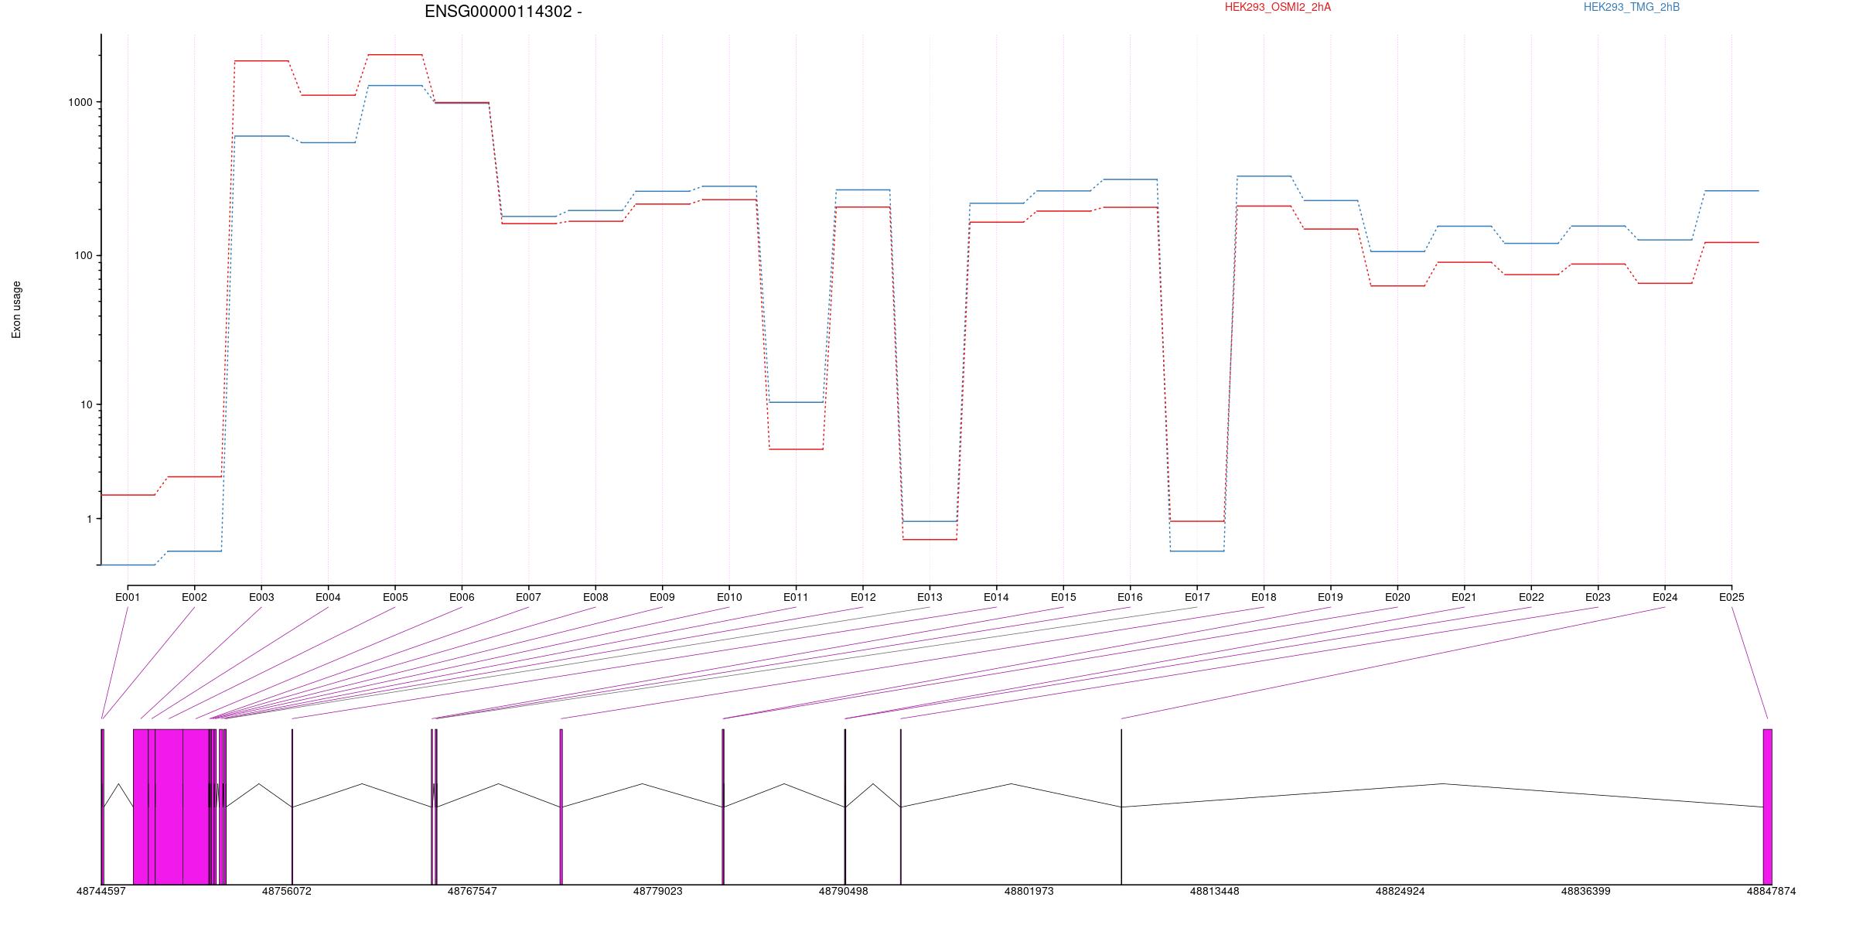Image resolution: width=1856 pixels, height=928 pixels.
Task: Click the E015 exon label
Action: [1063, 597]
